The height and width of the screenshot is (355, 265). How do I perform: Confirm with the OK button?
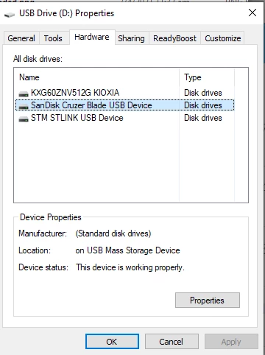pos(112,342)
